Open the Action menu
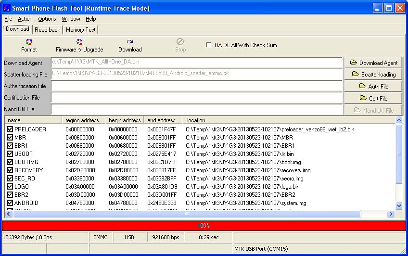The height and width of the screenshot is (256, 408). [x=25, y=19]
